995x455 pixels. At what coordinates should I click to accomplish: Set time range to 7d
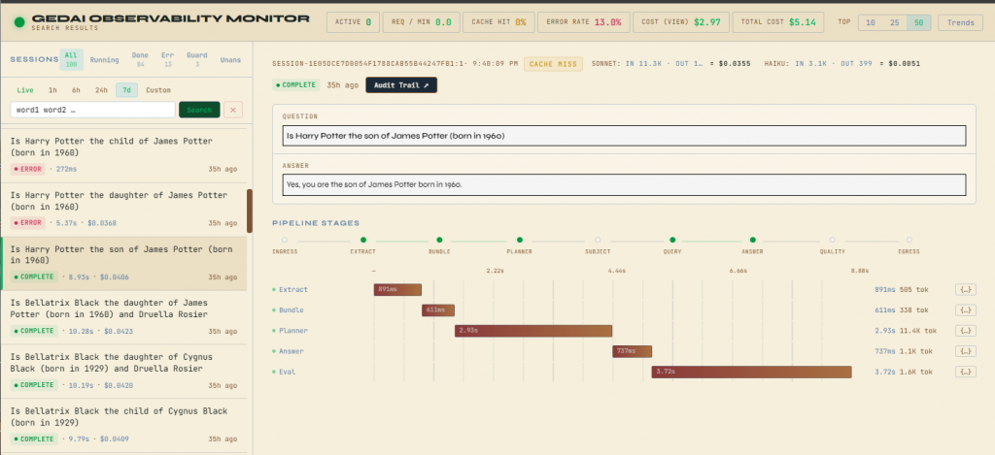(126, 90)
